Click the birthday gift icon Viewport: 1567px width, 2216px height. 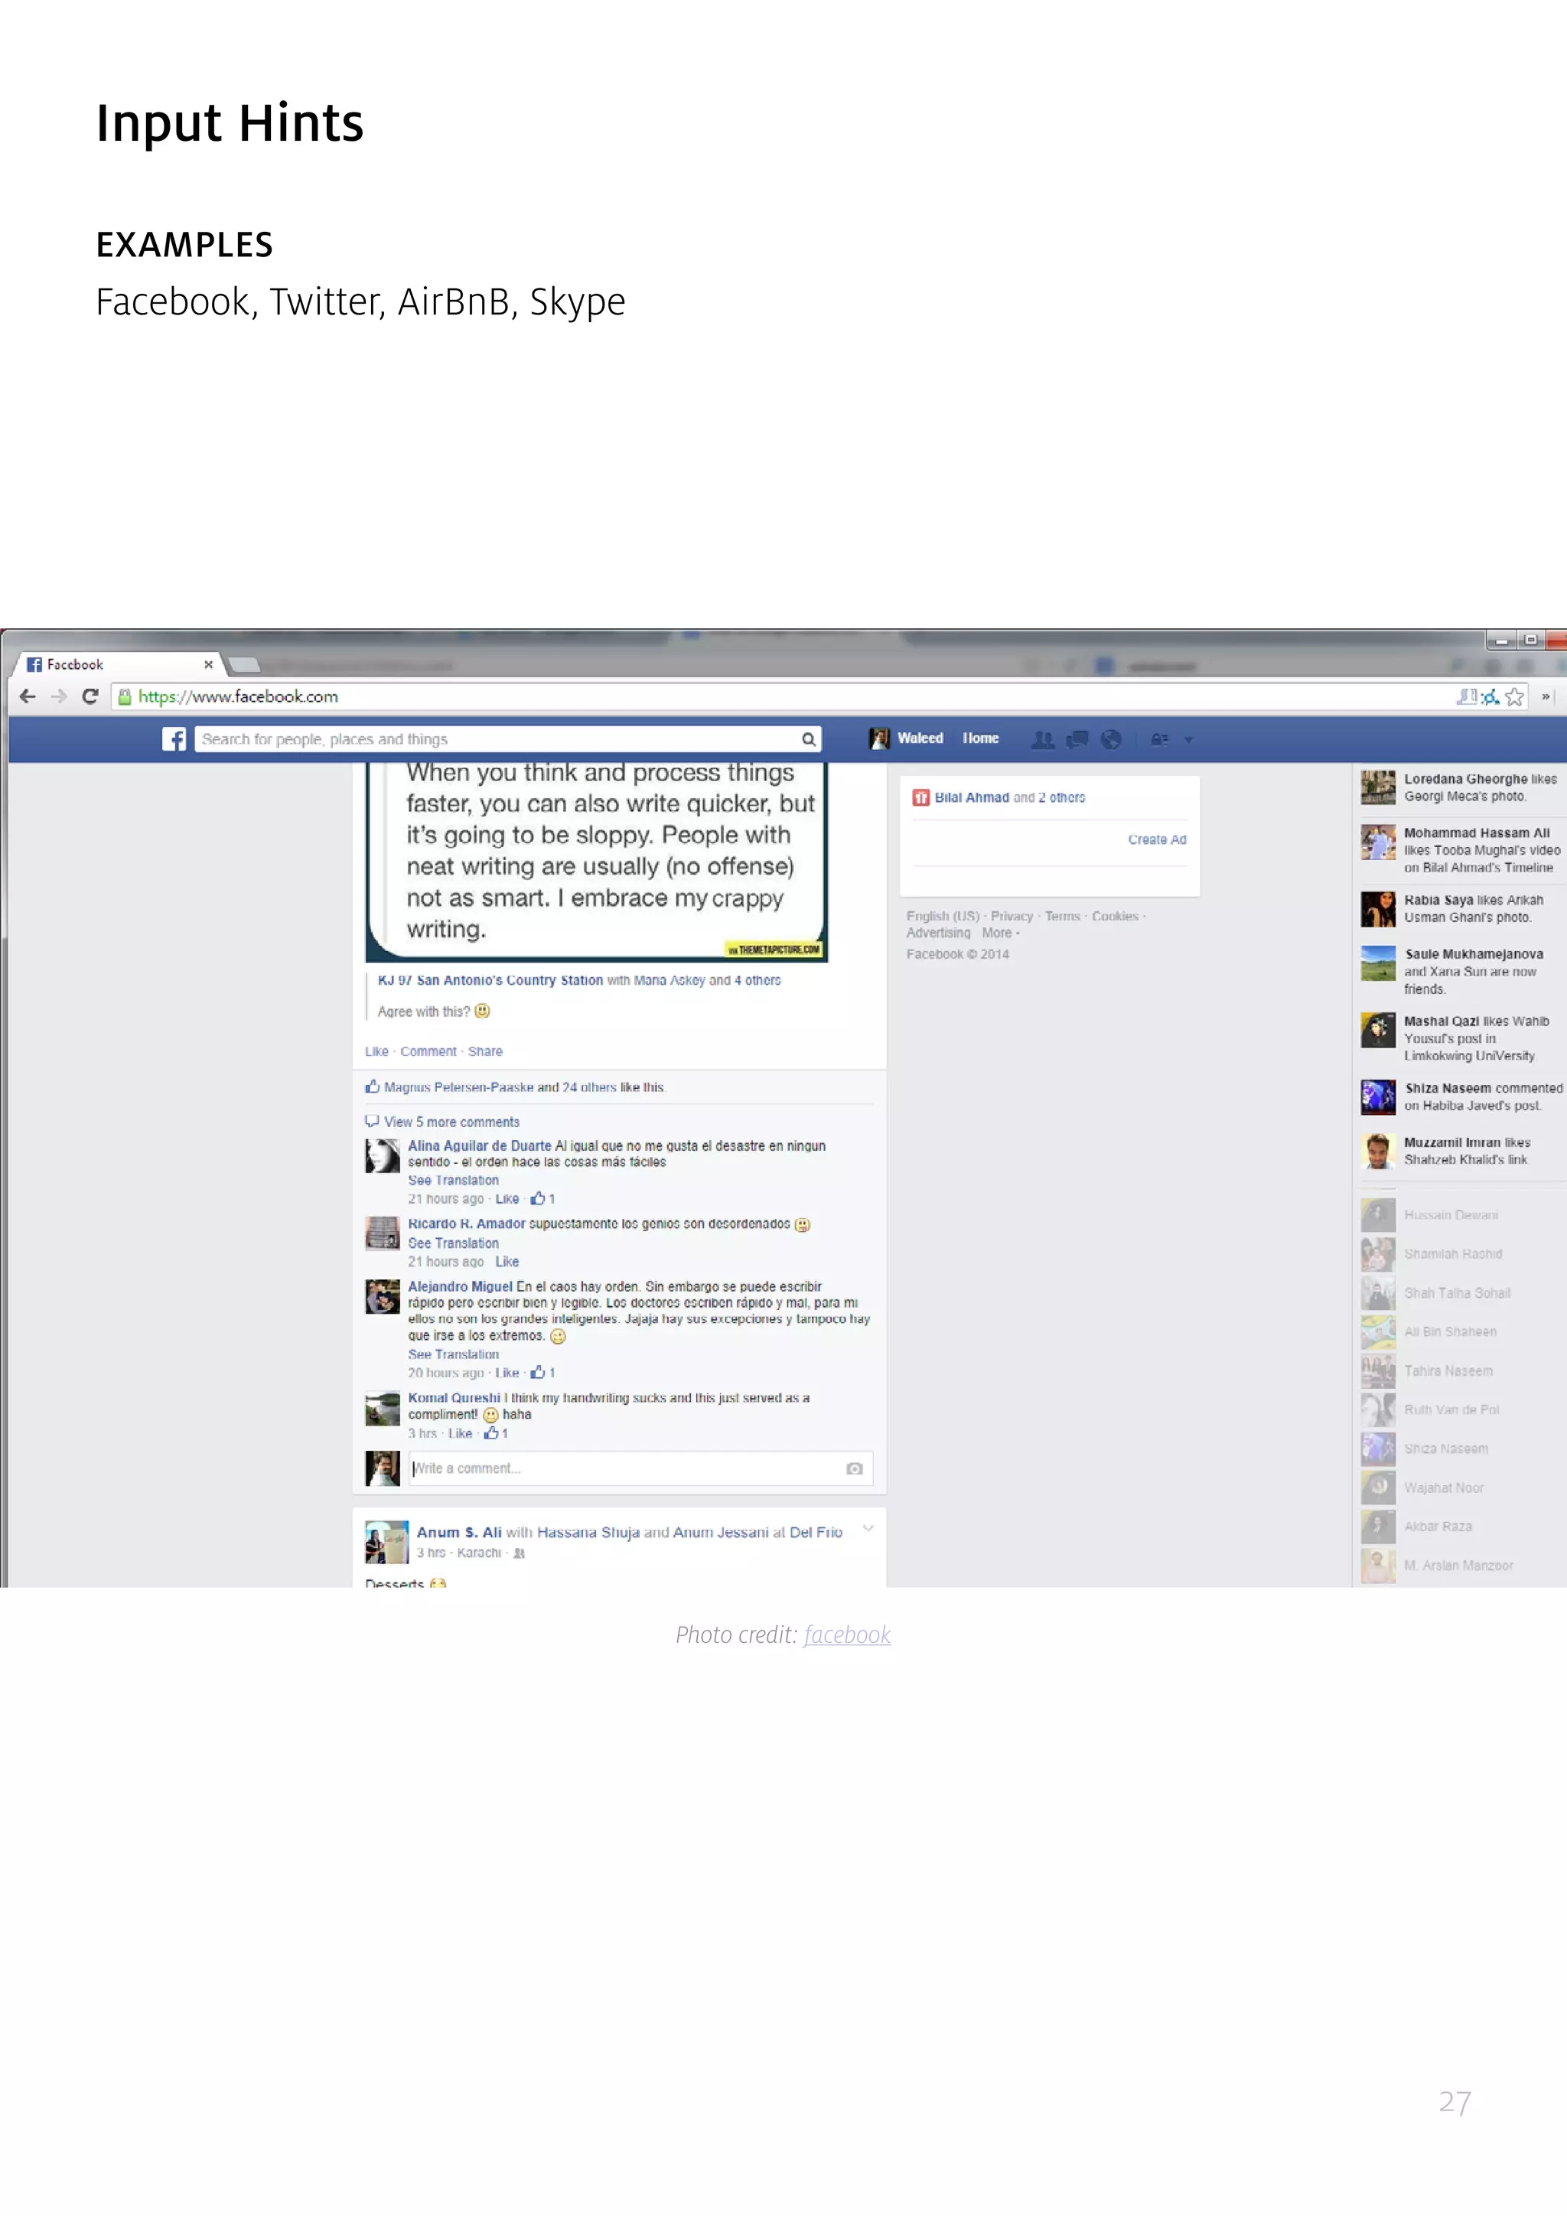pyautogui.click(x=920, y=797)
